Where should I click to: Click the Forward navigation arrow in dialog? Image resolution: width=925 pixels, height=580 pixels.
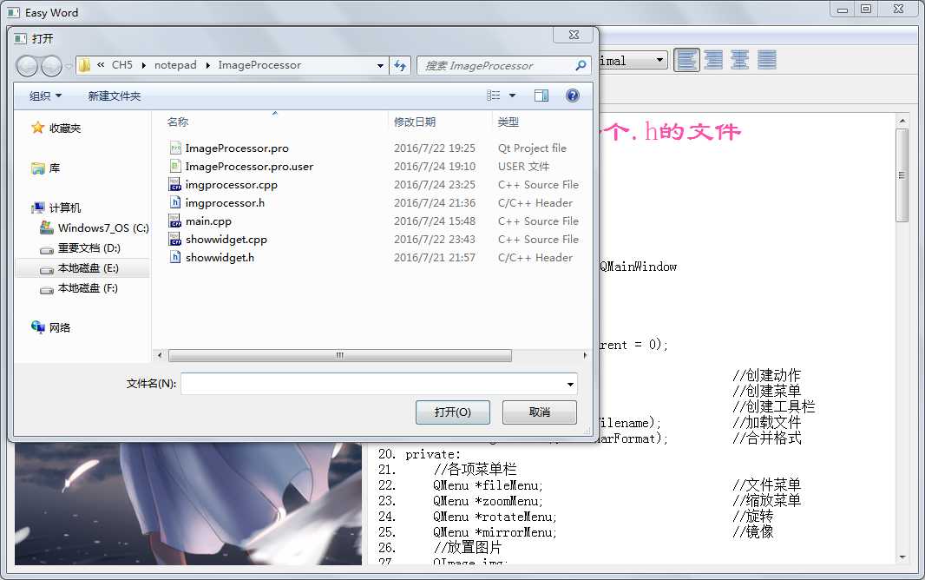click(x=51, y=65)
